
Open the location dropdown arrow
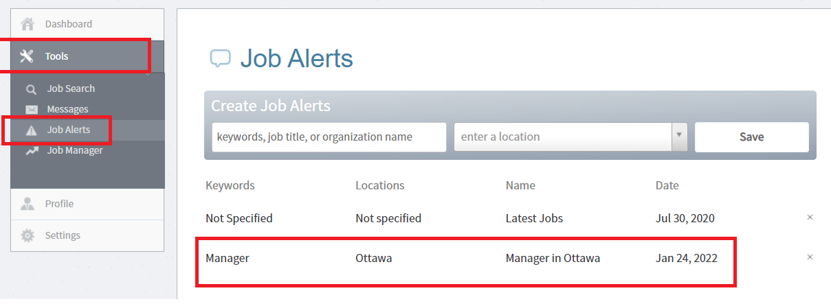[679, 137]
